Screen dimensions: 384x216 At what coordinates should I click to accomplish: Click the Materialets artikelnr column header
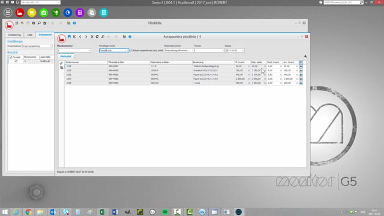tap(171, 62)
